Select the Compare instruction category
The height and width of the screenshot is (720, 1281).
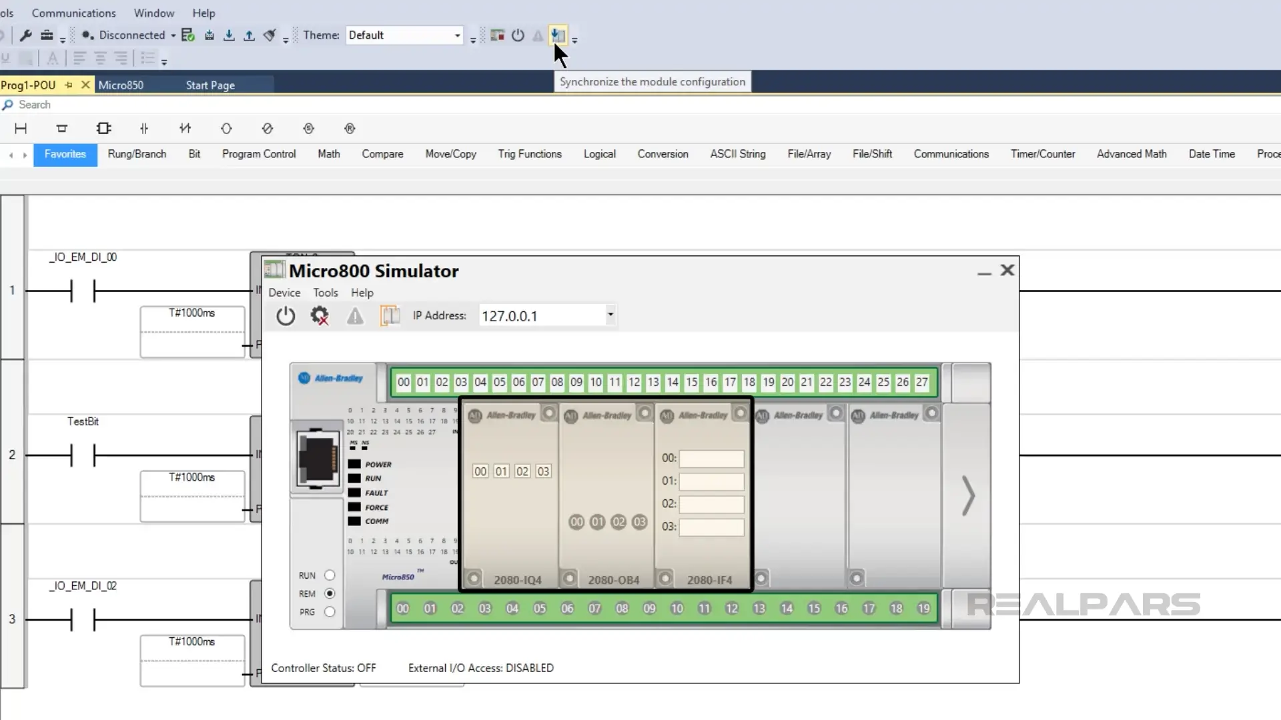[x=382, y=154]
